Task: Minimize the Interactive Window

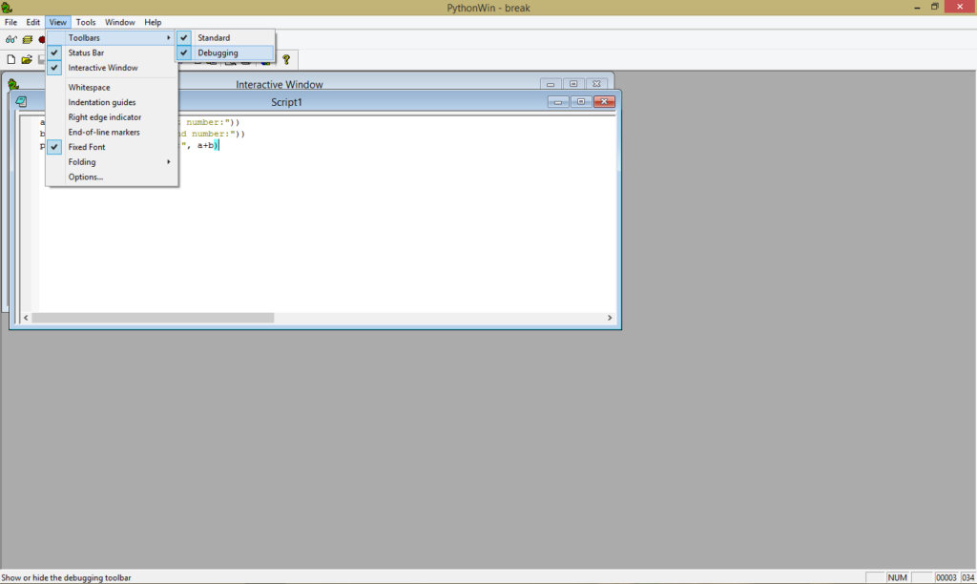Action: pos(551,84)
